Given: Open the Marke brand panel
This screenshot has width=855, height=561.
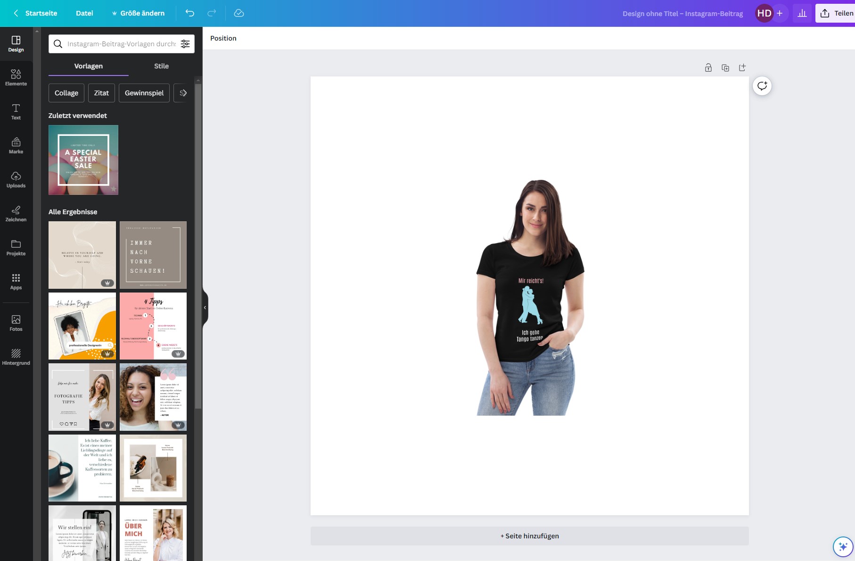Looking at the screenshot, I should click(x=16, y=146).
